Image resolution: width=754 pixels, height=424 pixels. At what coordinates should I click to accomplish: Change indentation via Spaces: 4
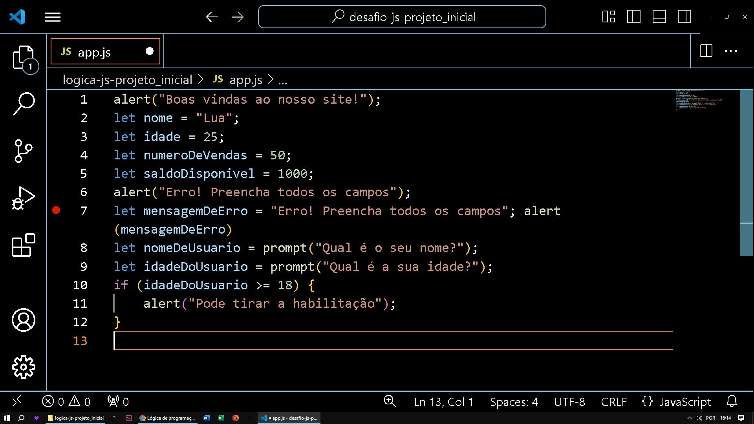click(514, 402)
